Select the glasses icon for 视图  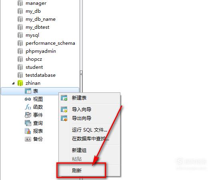click(x=28, y=99)
